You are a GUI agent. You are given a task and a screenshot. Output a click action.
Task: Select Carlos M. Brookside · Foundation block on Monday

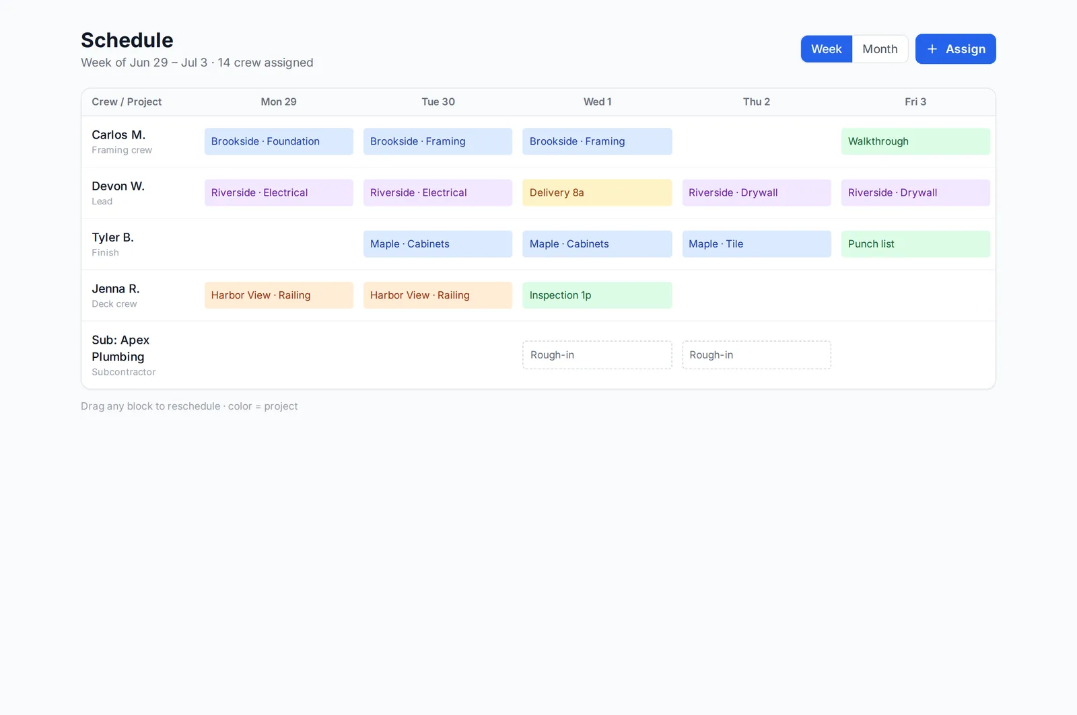pyautogui.click(x=279, y=141)
